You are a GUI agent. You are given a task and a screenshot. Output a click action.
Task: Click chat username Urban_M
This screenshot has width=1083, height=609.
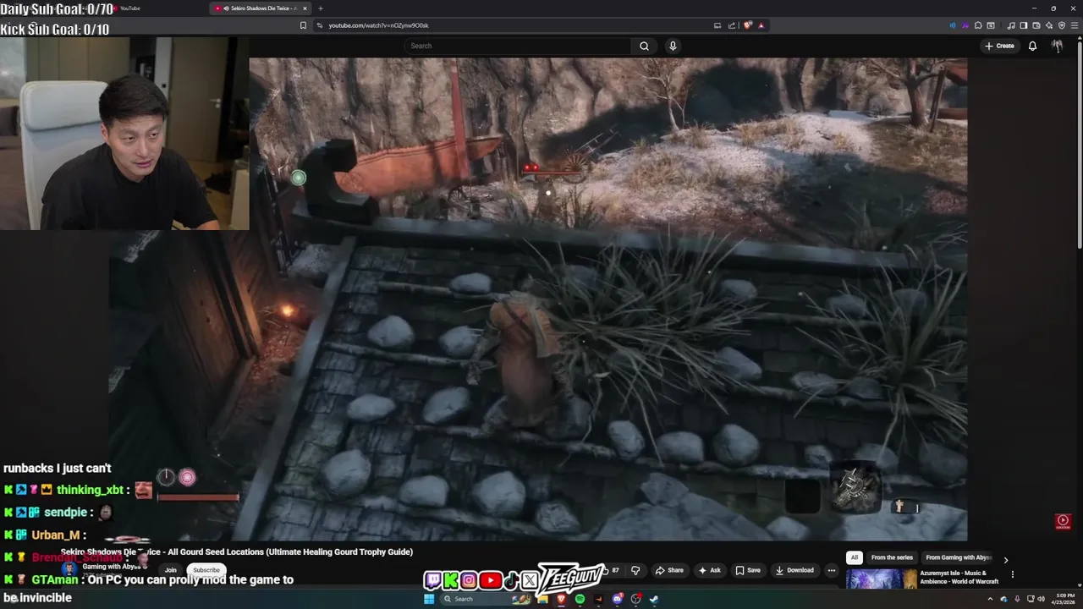[x=56, y=535]
